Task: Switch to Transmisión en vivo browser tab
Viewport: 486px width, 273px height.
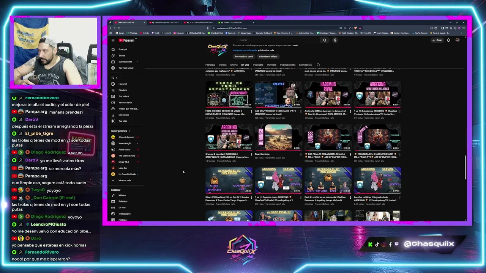Action: click(165, 22)
